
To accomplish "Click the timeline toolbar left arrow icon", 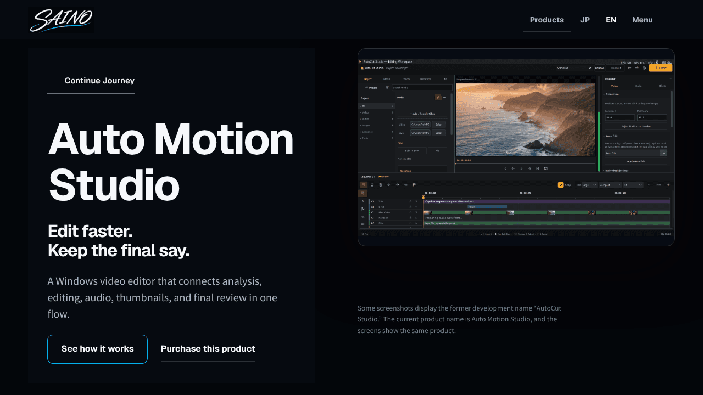I will pyautogui.click(x=389, y=185).
